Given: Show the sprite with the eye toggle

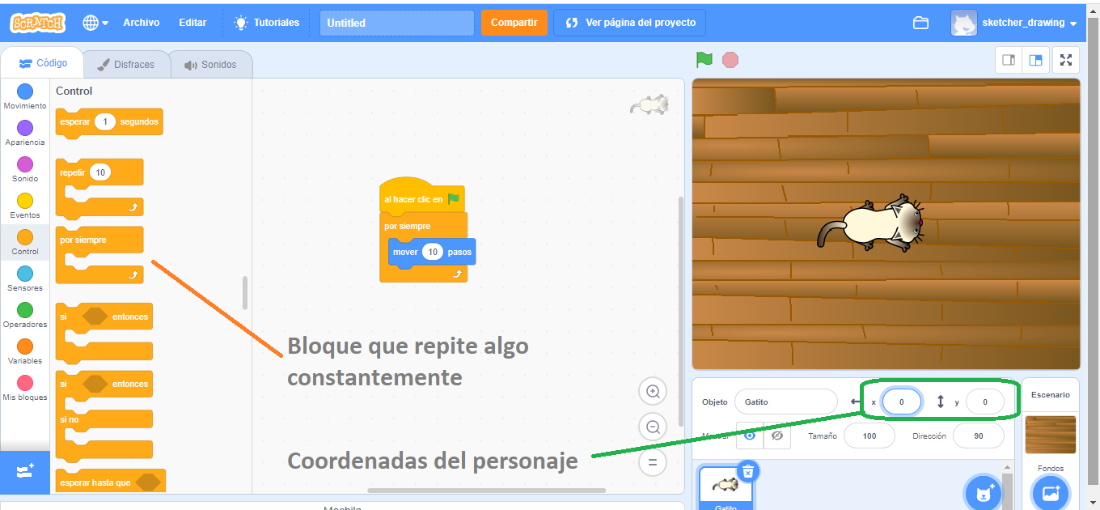Looking at the screenshot, I should point(749,436).
